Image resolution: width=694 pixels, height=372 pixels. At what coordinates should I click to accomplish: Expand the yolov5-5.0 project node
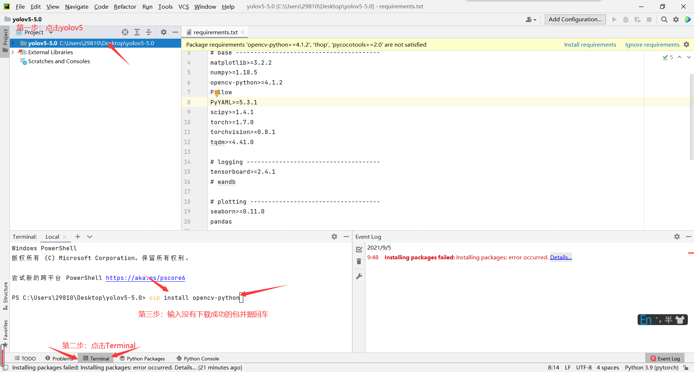pos(13,43)
